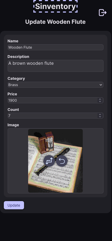This screenshot has width=112, height=241.
Task: Click the chevron arrow of Category select
Action: click(x=101, y=85)
